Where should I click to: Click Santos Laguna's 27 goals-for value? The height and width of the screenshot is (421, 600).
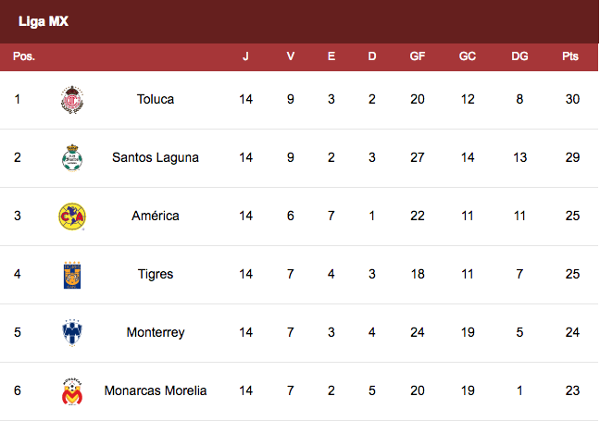point(417,157)
